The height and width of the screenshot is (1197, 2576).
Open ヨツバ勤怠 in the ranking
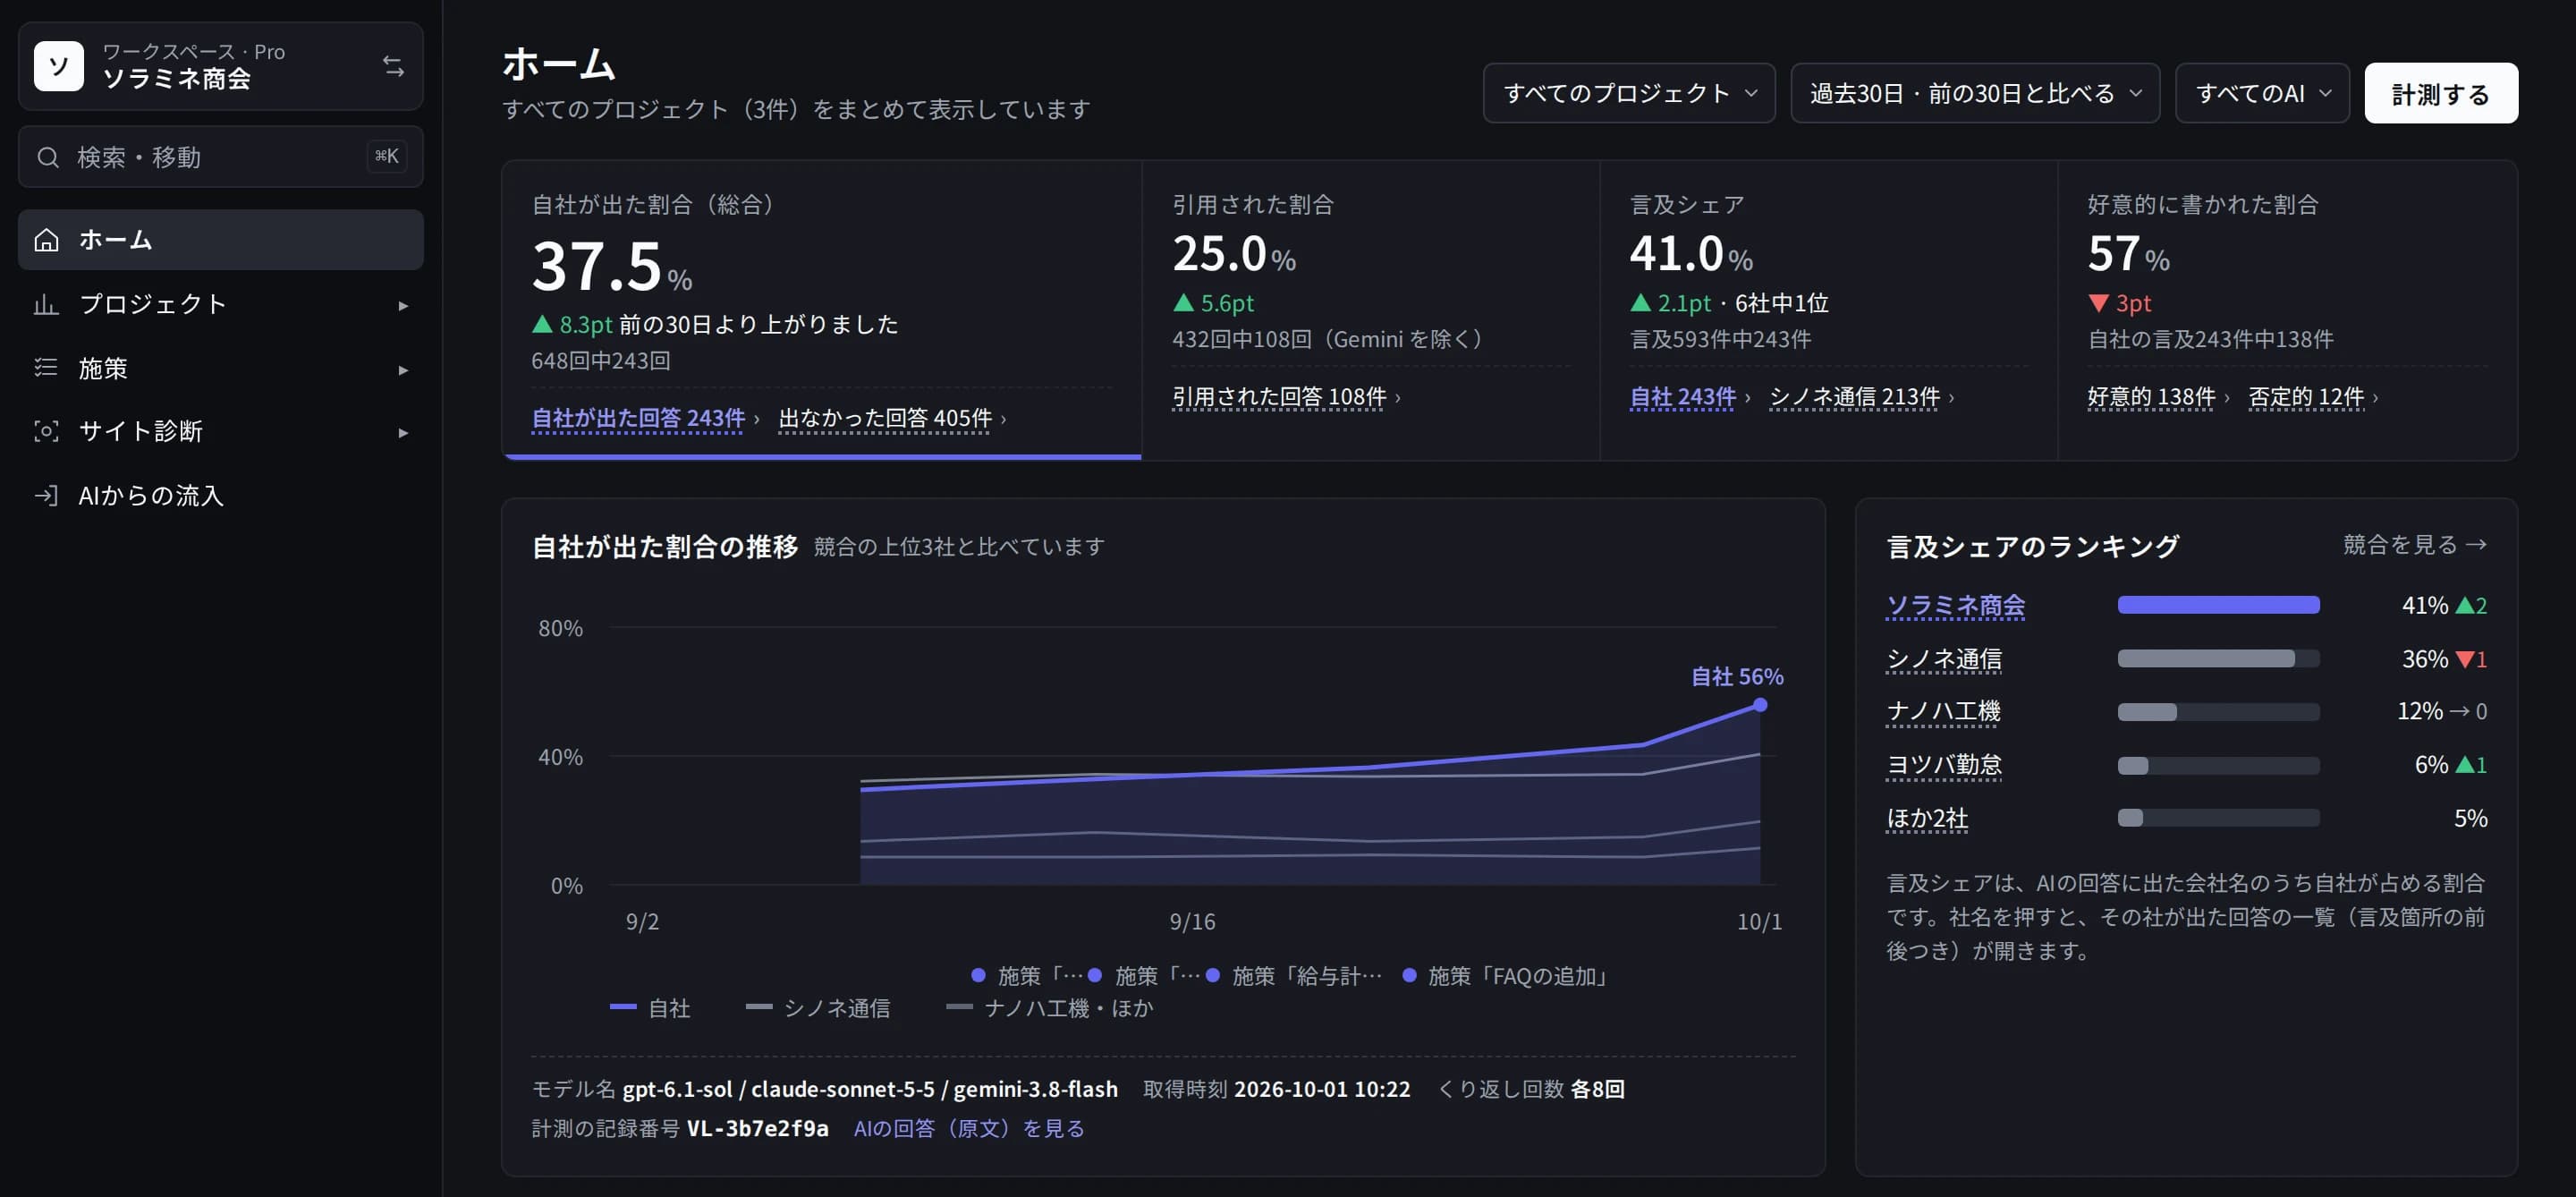[1943, 765]
